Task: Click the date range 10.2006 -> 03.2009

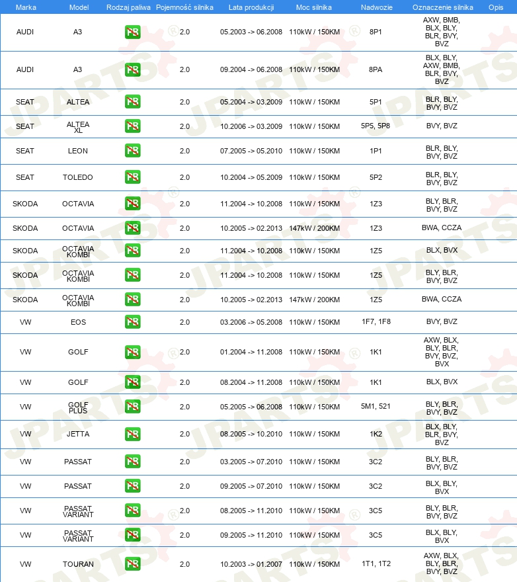Action: (251, 126)
